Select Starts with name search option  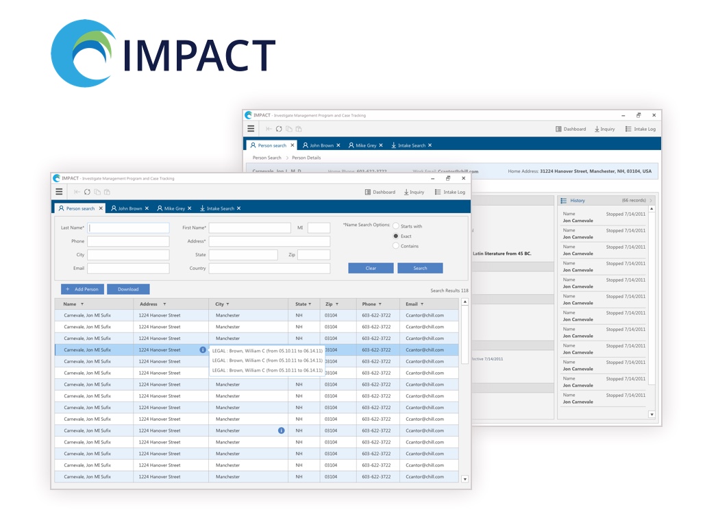click(395, 226)
